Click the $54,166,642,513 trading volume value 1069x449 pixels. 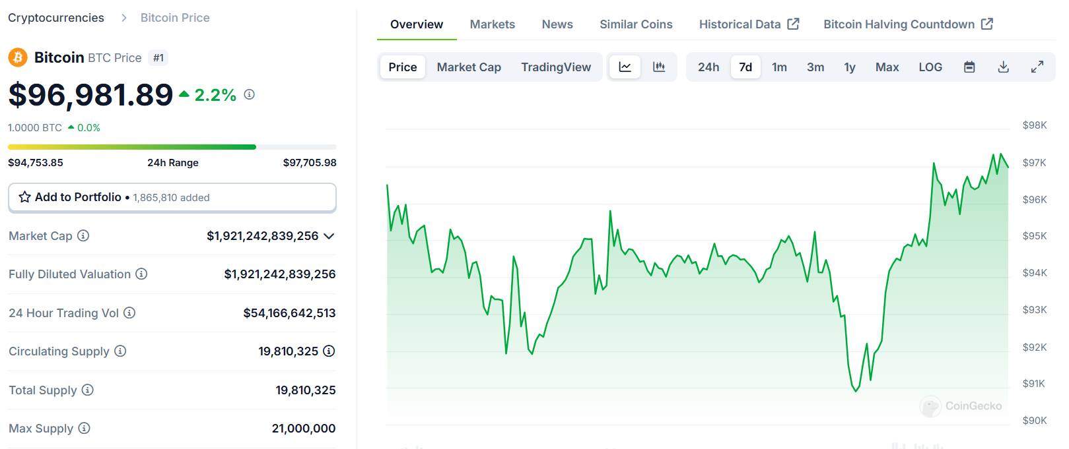tap(289, 313)
